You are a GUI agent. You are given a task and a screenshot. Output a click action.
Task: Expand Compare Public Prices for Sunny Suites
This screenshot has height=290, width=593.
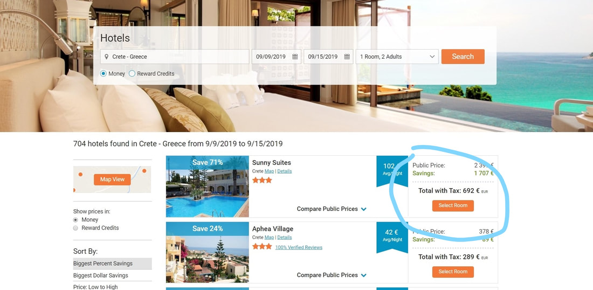point(332,209)
